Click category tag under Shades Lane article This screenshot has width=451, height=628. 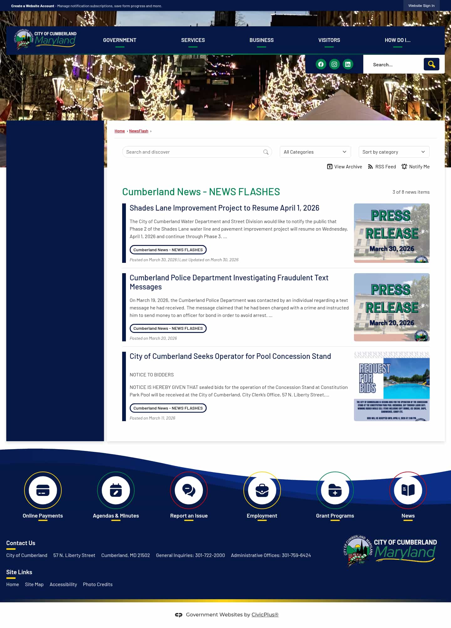coord(168,250)
